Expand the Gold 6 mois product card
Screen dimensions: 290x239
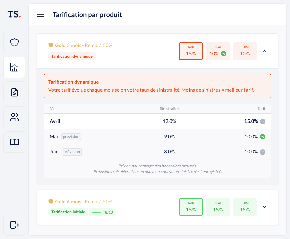[264, 207]
